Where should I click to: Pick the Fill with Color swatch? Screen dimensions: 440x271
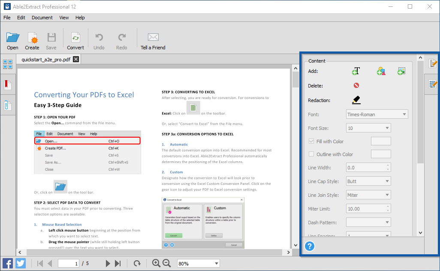tap(381, 141)
